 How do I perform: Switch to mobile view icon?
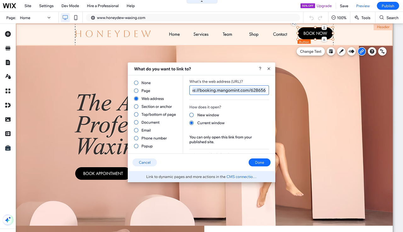pos(76,18)
